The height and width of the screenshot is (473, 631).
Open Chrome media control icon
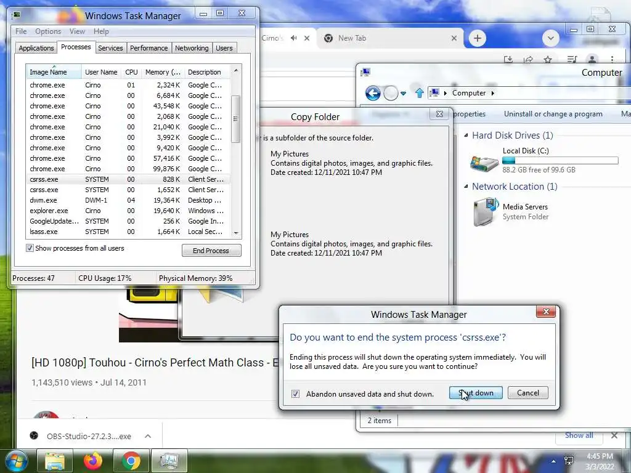pos(572,60)
